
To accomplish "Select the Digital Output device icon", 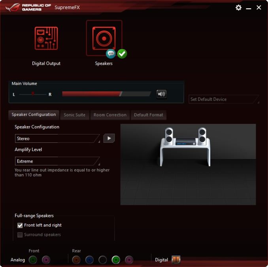I will (46, 38).
